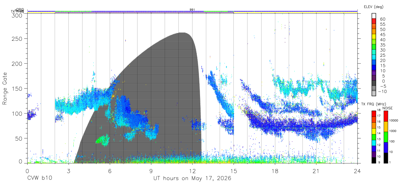Click the 35 label on elevation legend
Viewport: 402px width, 185px height.
point(382,45)
